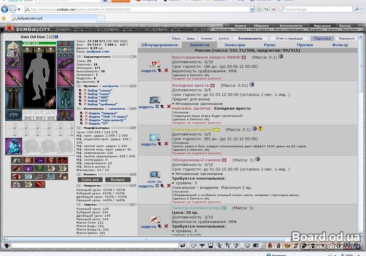Viewport: 366px width, 256px height.
Task: Open the Общение top menu
Action: [x=261, y=26]
